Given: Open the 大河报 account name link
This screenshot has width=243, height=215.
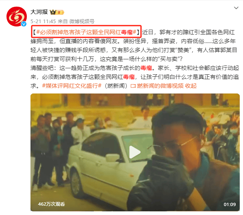Looking at the screenshot, I should point(39,12).
